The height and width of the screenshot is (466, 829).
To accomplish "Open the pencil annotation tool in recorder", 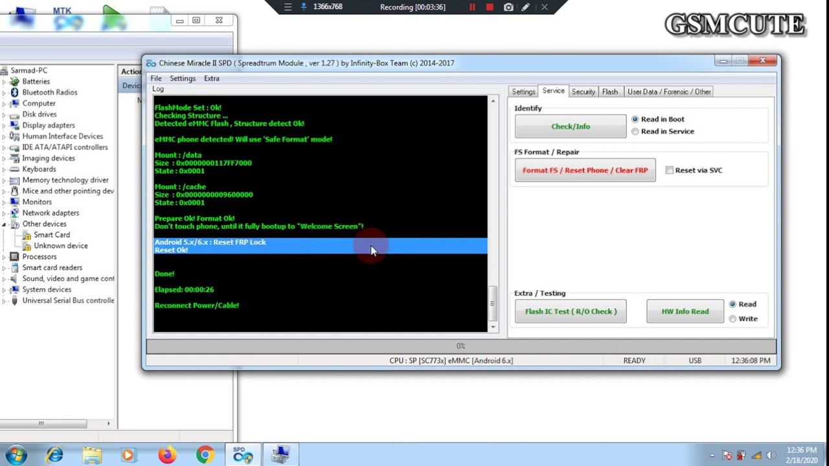I will [x=526, y=7].
